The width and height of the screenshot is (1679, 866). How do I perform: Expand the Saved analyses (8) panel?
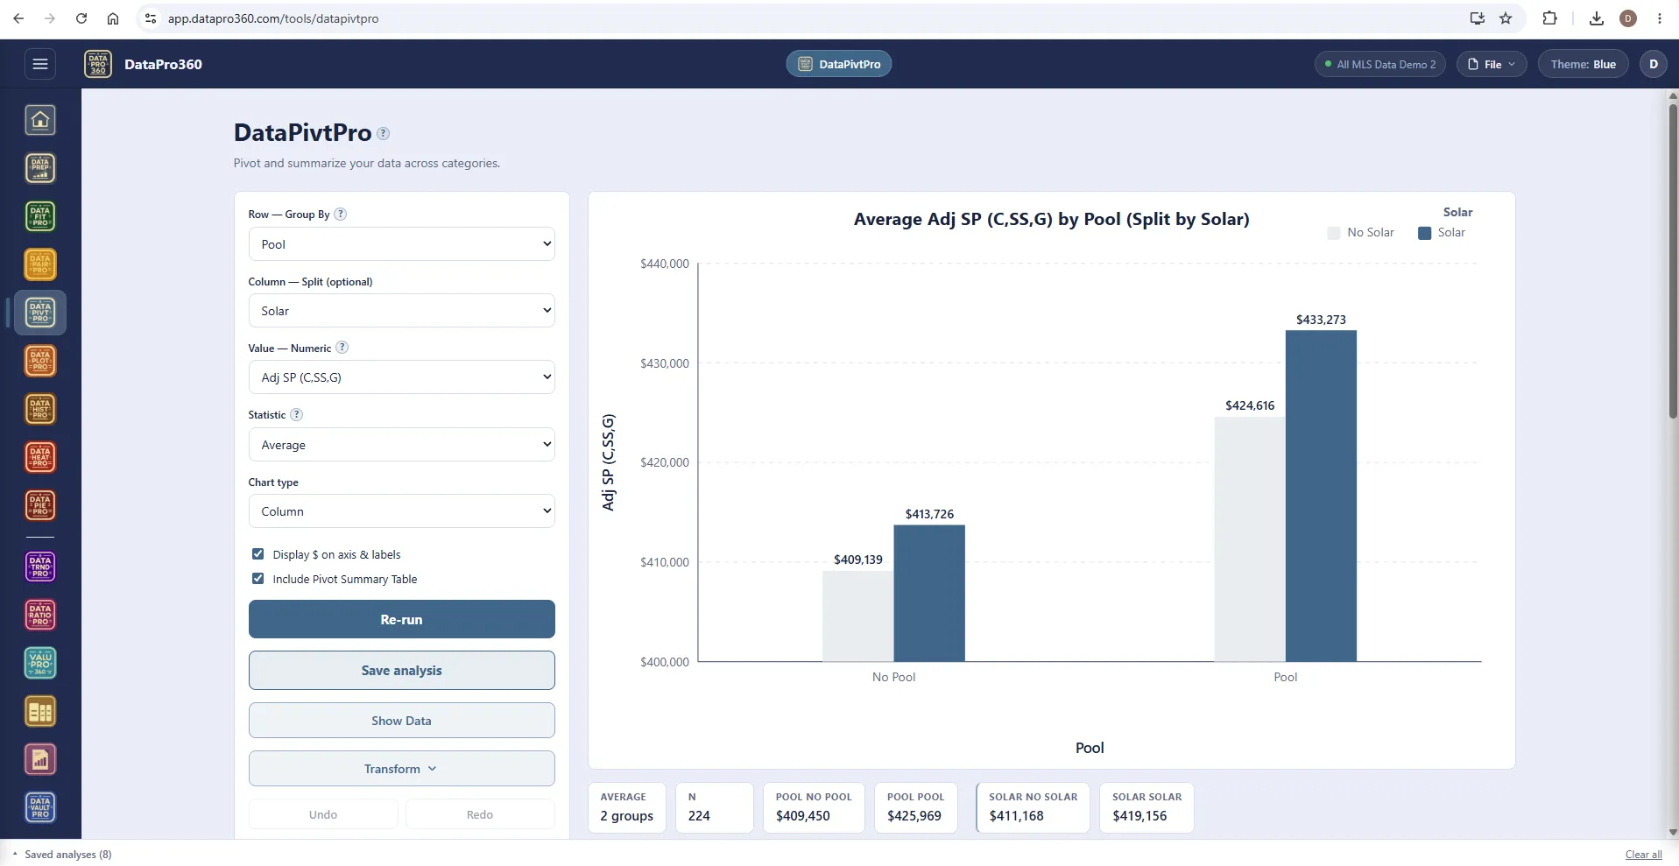click(x=61, y=854)
